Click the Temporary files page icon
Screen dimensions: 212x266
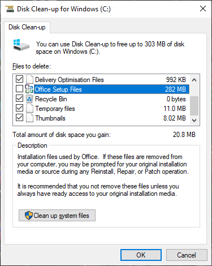click(29, 109)
